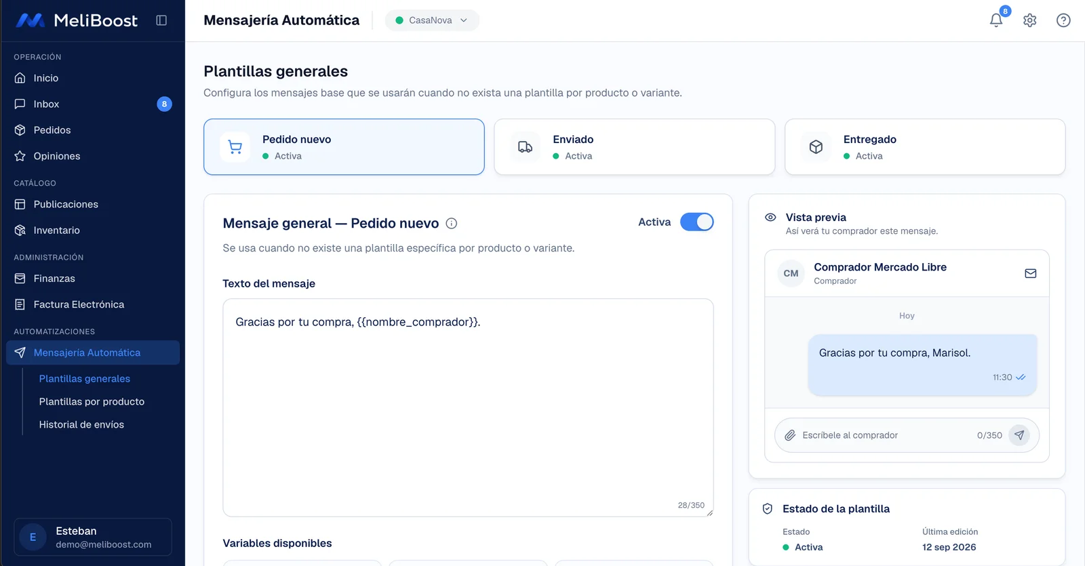This screenshot has height=566, width=1085.
Task: Click the info icon beside Mensaje general title
Action: 452,224
